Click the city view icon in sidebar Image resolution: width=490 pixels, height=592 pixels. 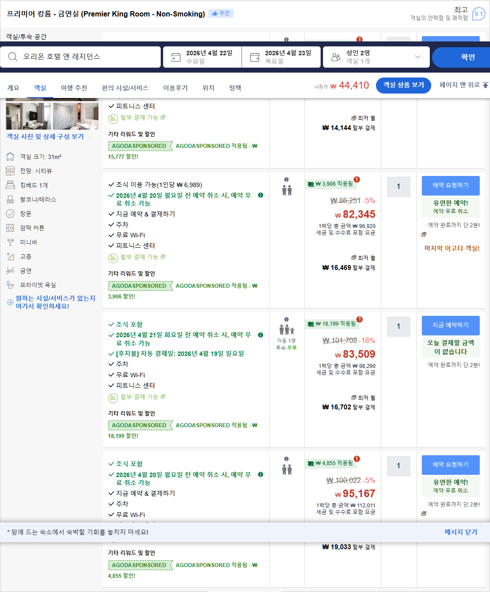point(10,171)
